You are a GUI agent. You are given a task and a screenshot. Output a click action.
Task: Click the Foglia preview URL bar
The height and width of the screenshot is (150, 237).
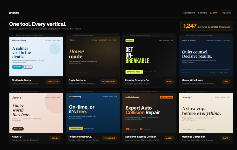(95, 35)
